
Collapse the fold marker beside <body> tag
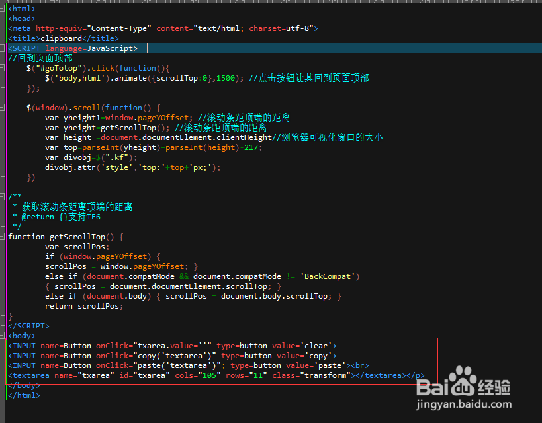(x=2, y=335)
